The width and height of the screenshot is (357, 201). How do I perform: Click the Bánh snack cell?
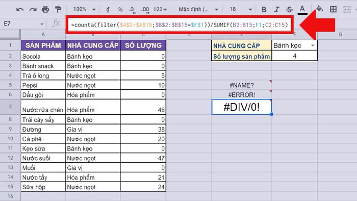(43, 66)
